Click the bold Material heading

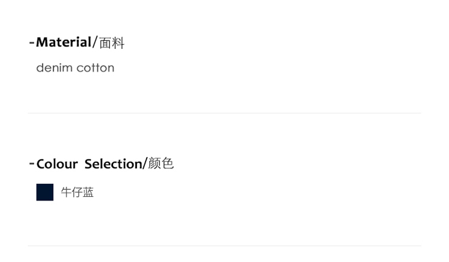(x=63, y=42)
